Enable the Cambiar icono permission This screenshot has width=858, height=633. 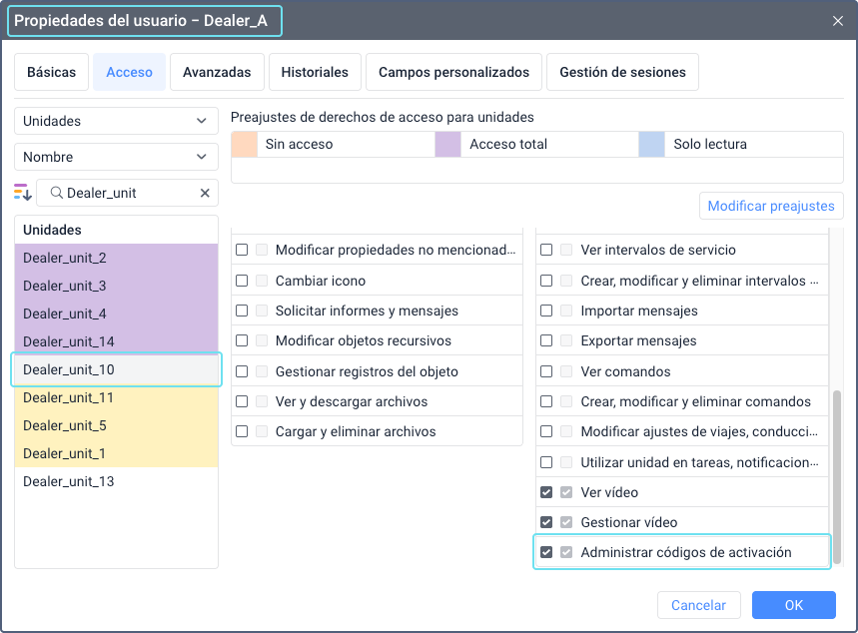click(x=241, y=281)
